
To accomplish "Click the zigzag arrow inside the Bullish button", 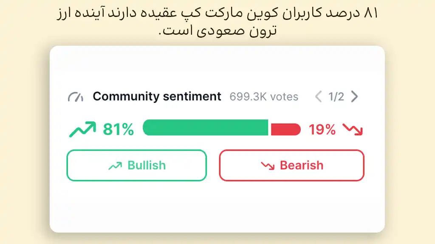I will coord(115,165).
